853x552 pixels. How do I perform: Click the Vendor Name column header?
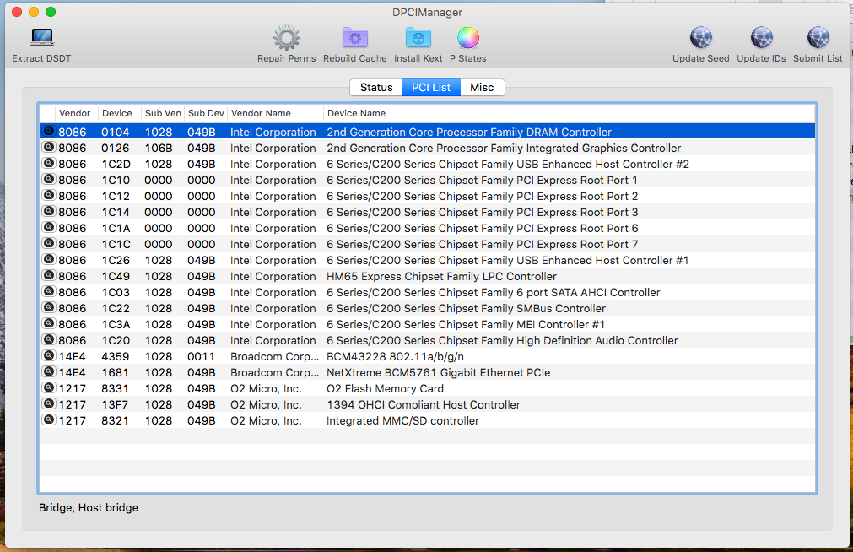pos(261,113)
